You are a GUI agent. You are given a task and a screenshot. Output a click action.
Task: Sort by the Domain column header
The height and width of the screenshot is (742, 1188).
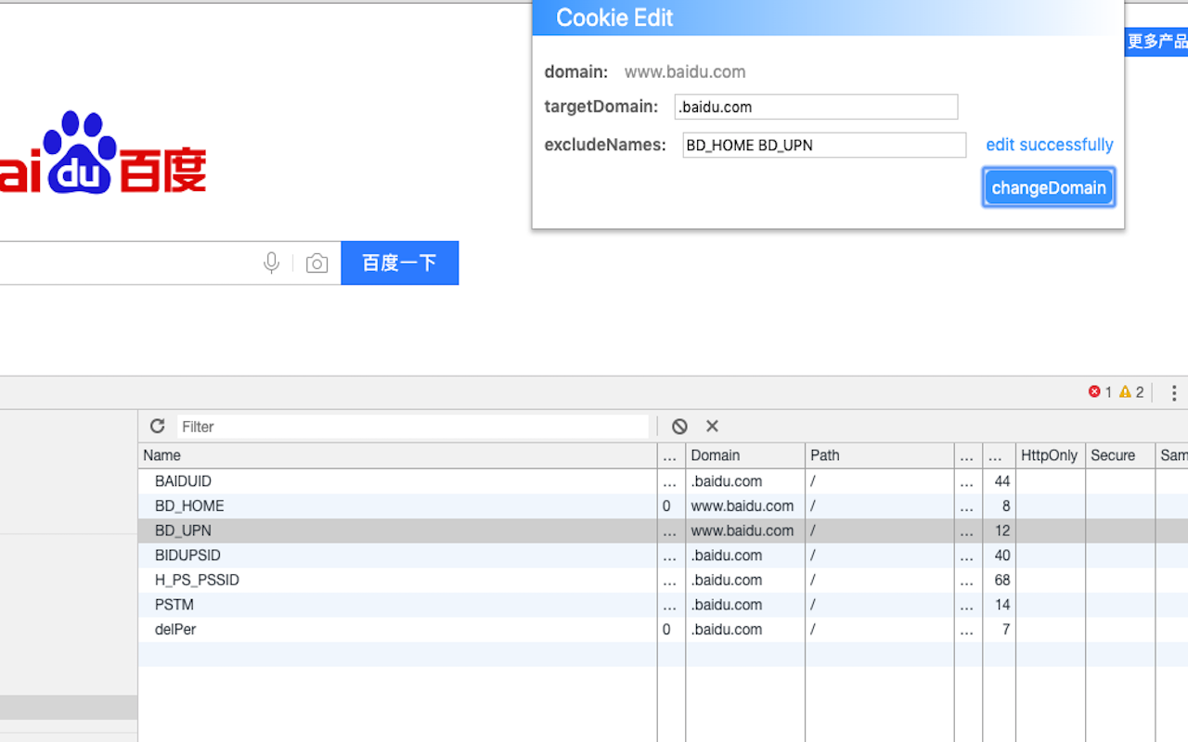[x=744, y=455]
